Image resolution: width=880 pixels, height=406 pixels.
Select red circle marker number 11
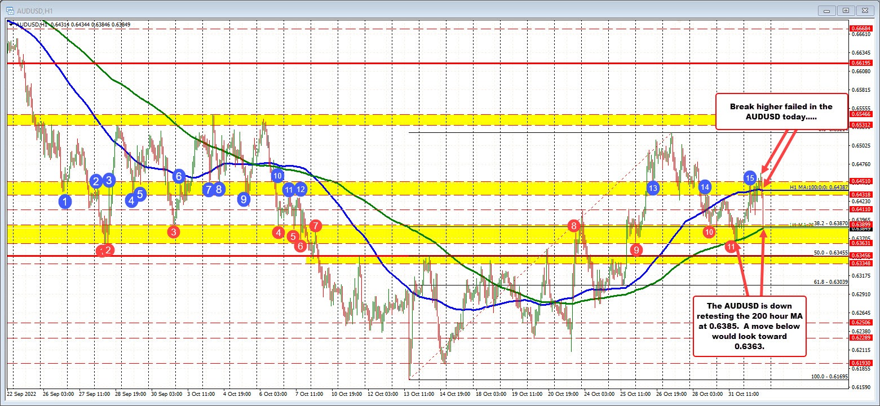731,246
